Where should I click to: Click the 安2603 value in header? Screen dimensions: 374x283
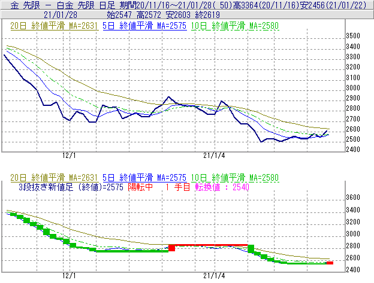[178, 15]
